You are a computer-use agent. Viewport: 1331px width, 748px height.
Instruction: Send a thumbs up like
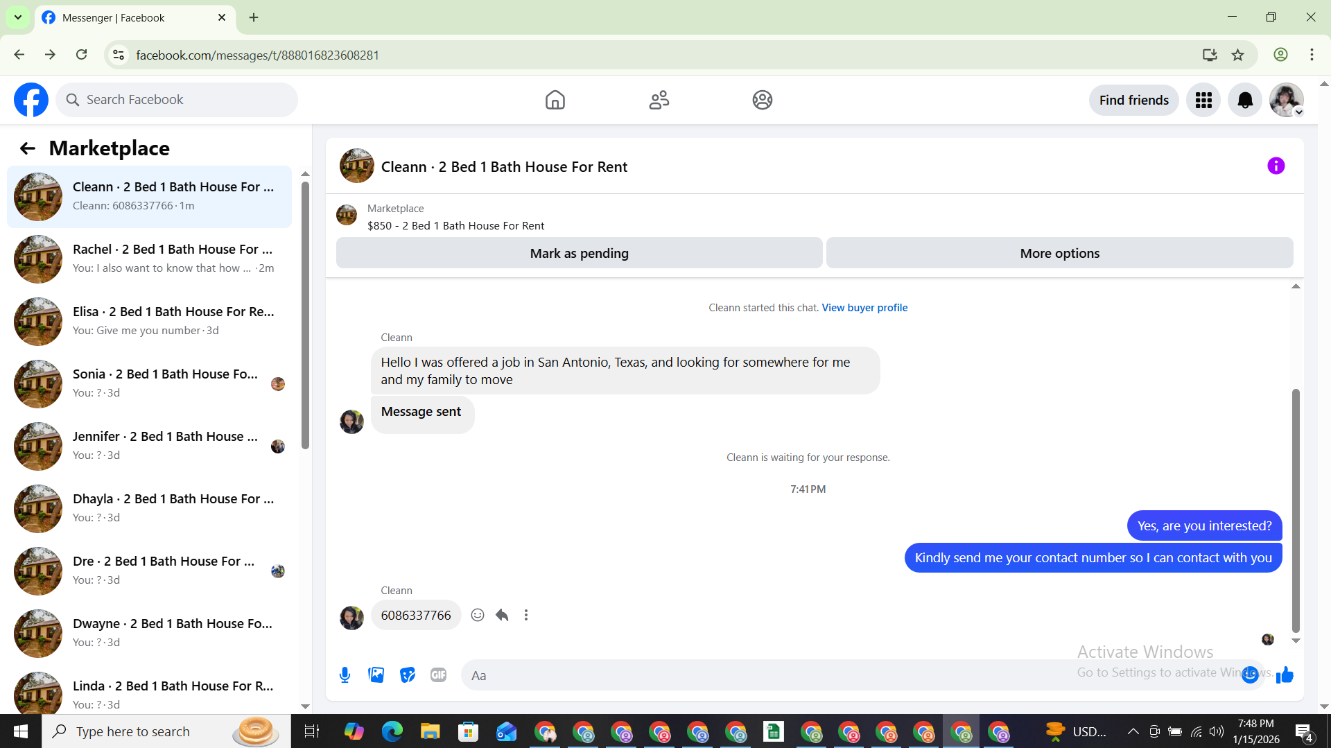coord(1285,675)
